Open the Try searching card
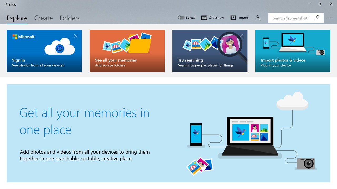Viewport: 337px width, 189px height. (x=210, y=51)
